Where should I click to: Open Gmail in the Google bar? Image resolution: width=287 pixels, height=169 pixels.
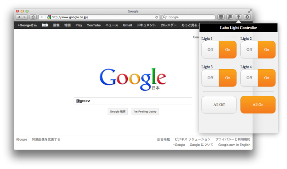click(127, 25)
